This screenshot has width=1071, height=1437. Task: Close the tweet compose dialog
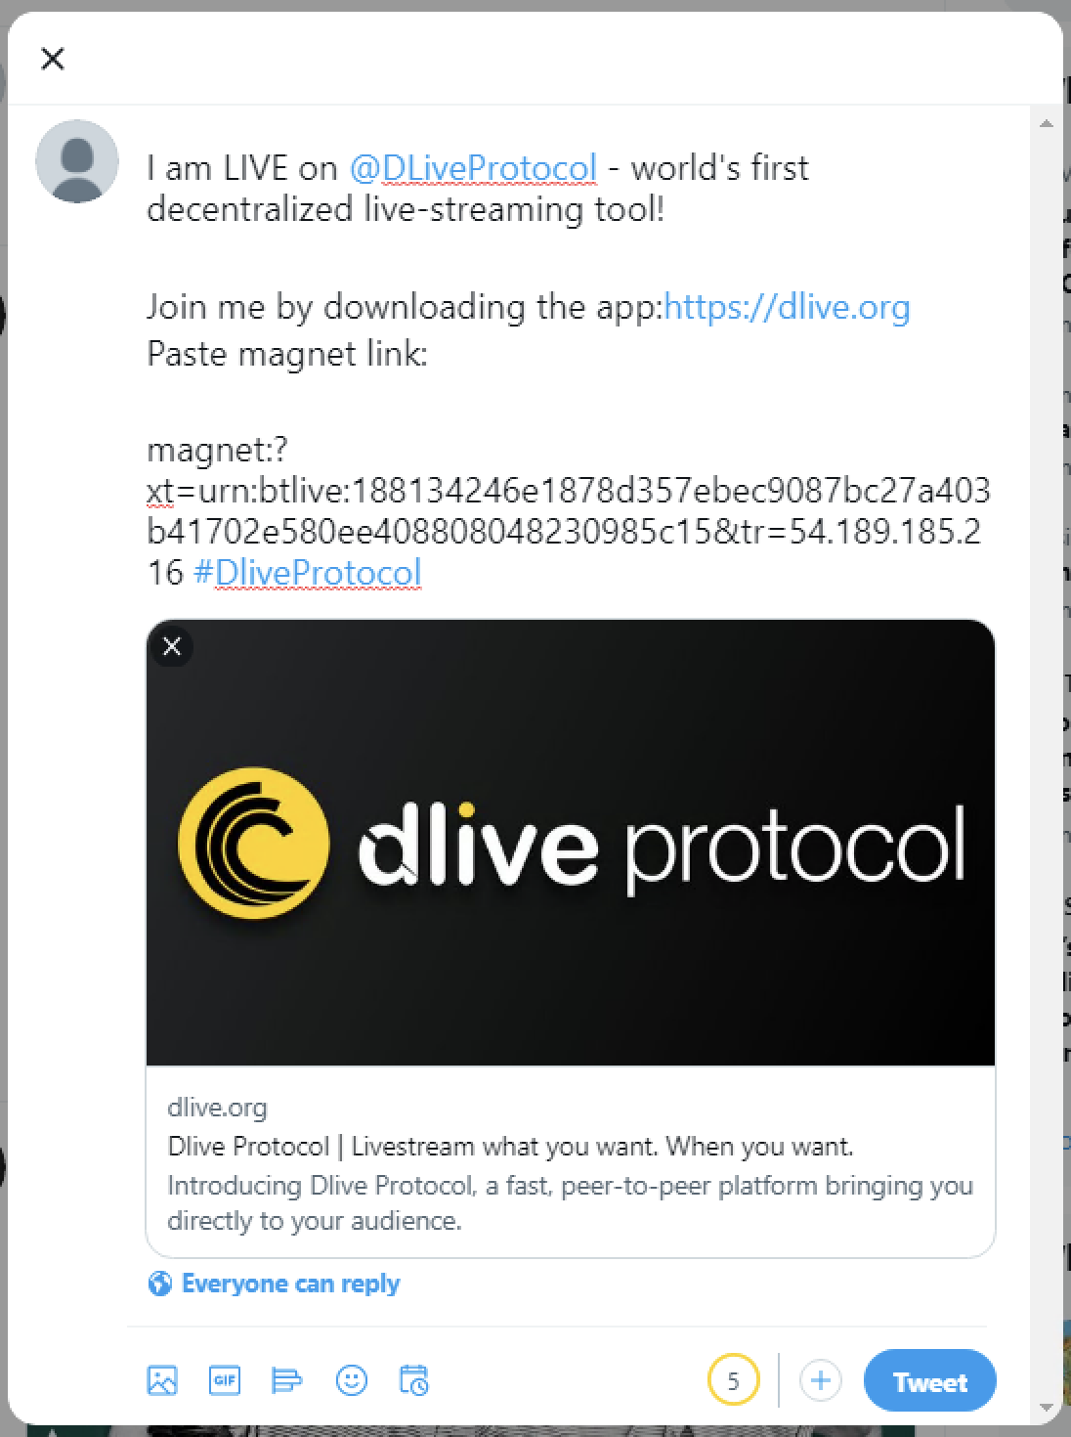click(x=53, y=59)
